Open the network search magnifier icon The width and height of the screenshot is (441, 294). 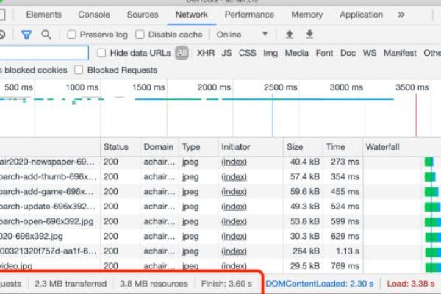pos(46,35)
